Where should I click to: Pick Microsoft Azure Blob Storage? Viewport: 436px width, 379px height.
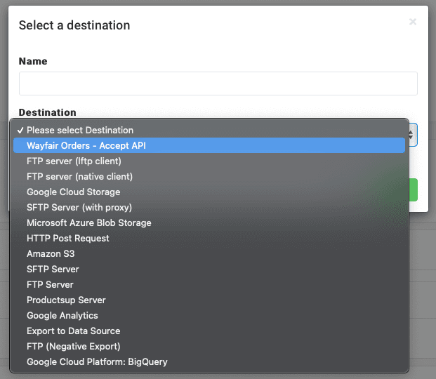point(89,222)
